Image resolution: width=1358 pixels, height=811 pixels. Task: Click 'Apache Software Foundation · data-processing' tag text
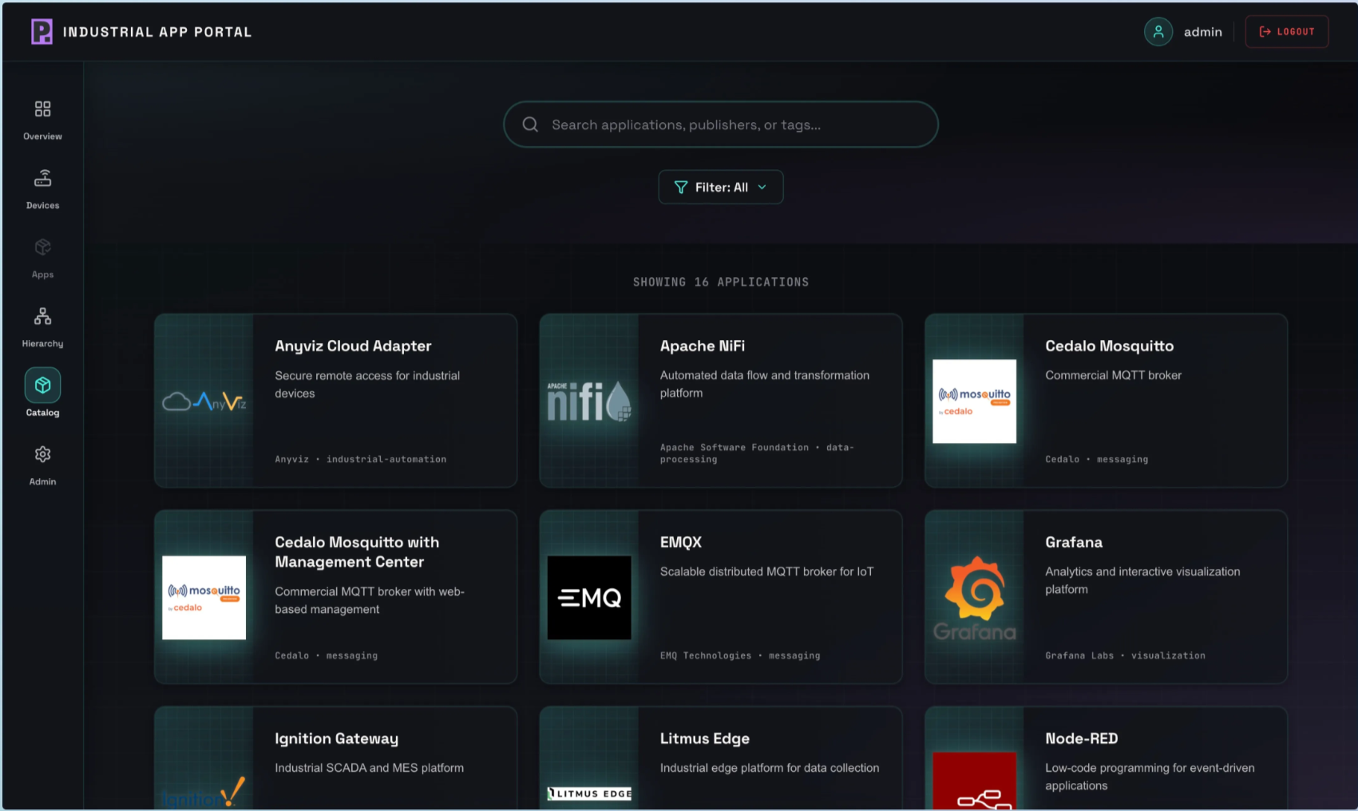(757, 453)
